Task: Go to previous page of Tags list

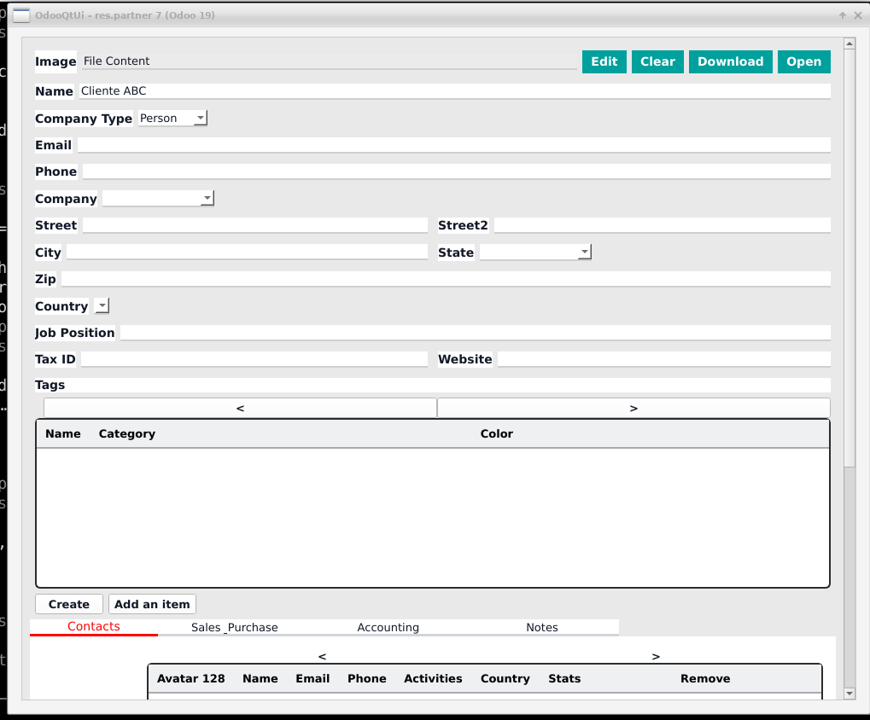Action: 240,408
